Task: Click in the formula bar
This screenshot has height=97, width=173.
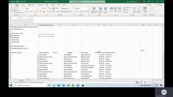Action: pyautogui.click(x=98, y=20)
